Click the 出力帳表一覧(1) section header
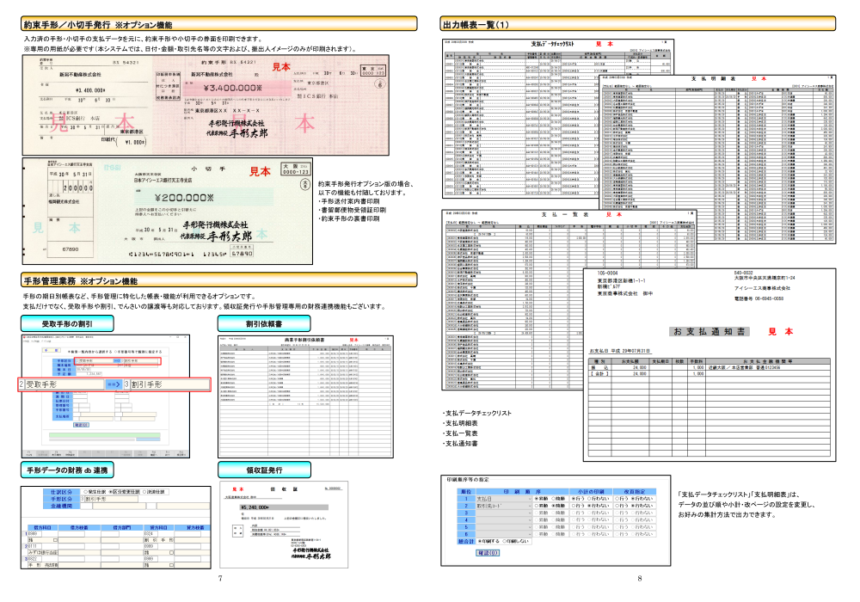860x602 pixels. [x=638, y=24]
